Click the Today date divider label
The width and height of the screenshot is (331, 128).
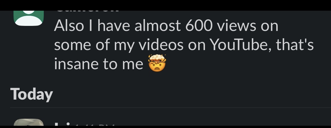[x=31, y=94]
